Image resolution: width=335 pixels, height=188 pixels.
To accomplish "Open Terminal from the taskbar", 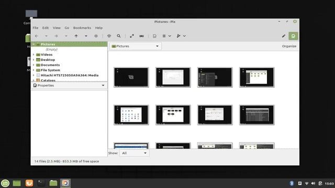I will click(x=41, y=183).
